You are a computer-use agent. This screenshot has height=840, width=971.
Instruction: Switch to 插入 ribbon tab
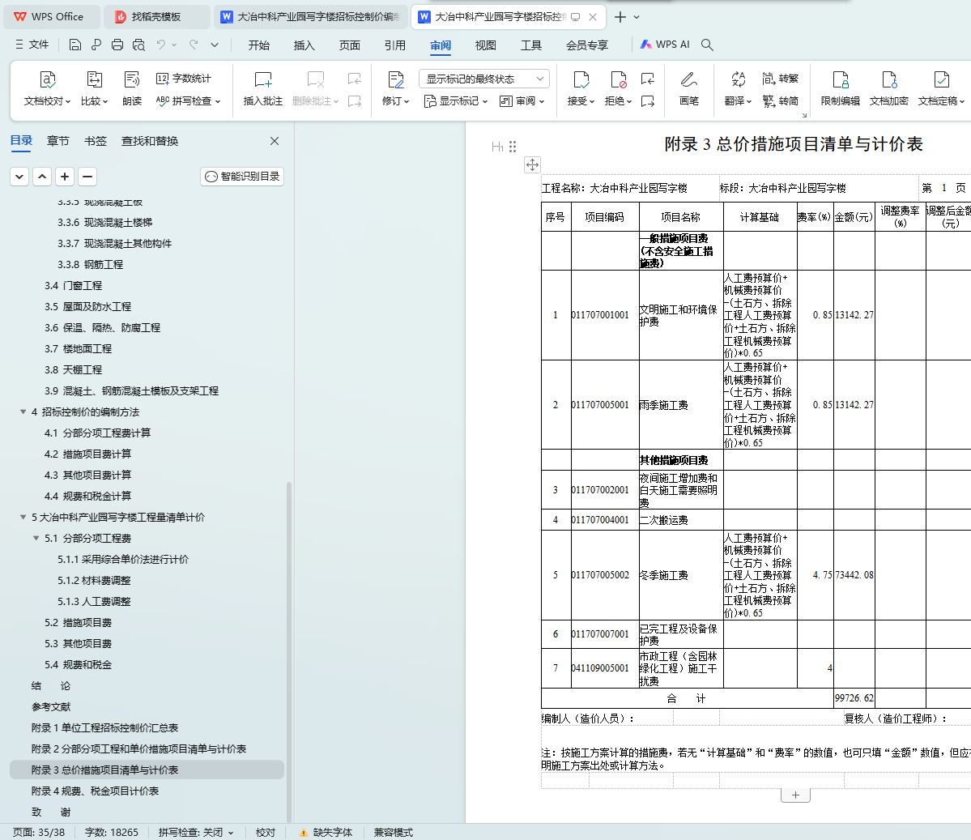coord(304,45)
